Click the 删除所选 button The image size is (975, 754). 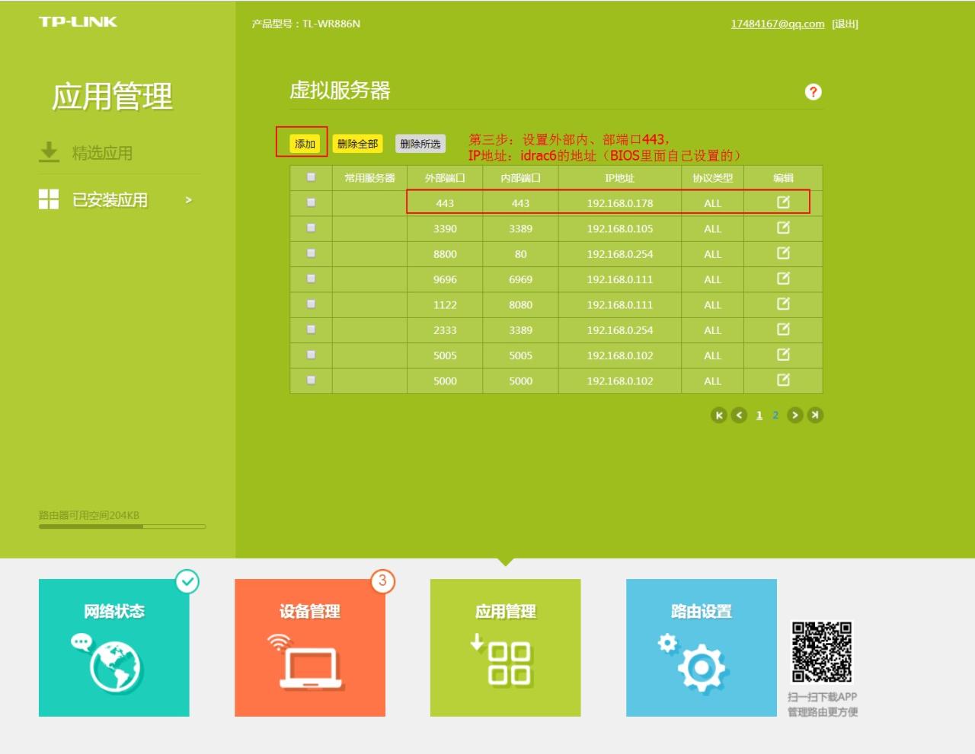tap(420, 144)
